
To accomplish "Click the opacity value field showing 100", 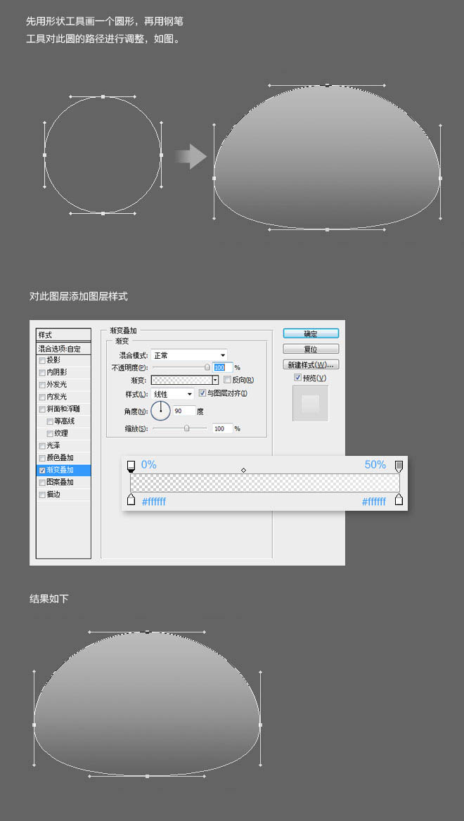I will pos(222,367).
